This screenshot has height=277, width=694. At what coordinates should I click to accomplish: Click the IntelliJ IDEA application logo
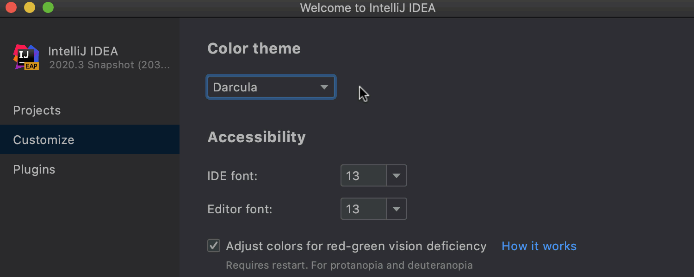point(26,56)
